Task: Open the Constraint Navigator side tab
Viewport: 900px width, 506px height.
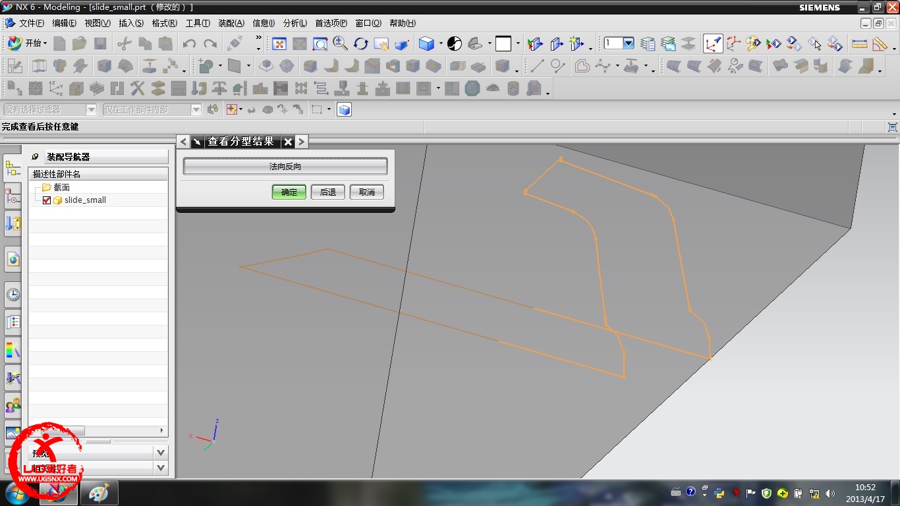Action: (x=13, y=197)
